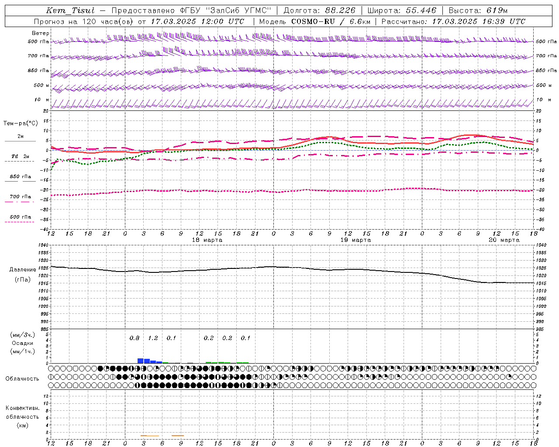The image size is (559, 447).
Task: Click the "Долгота: 88.226" longitude value
Action: 320,10
